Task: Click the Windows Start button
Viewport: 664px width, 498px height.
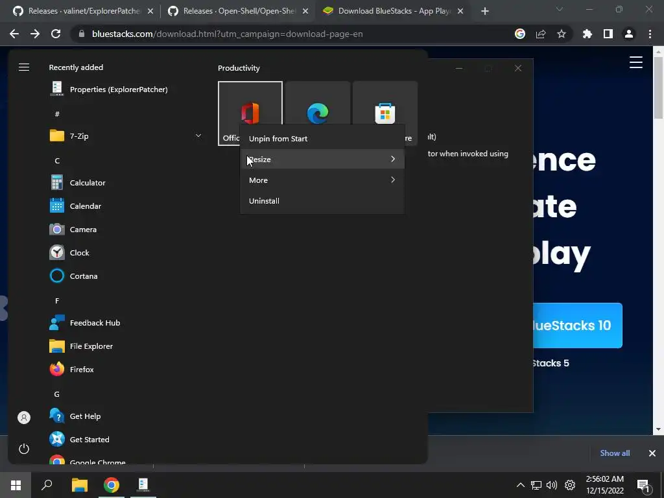Action: pos(16,485)
